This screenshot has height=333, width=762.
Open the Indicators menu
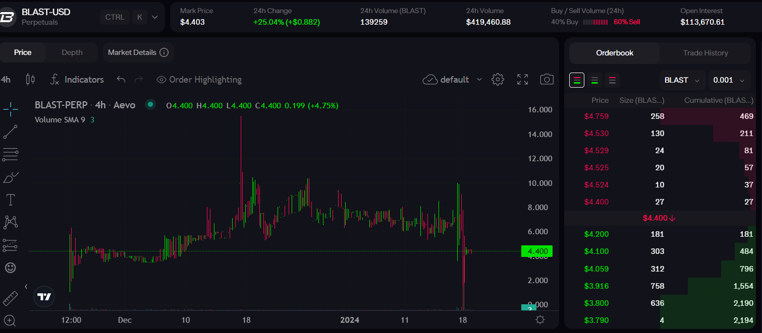point(77,80)
